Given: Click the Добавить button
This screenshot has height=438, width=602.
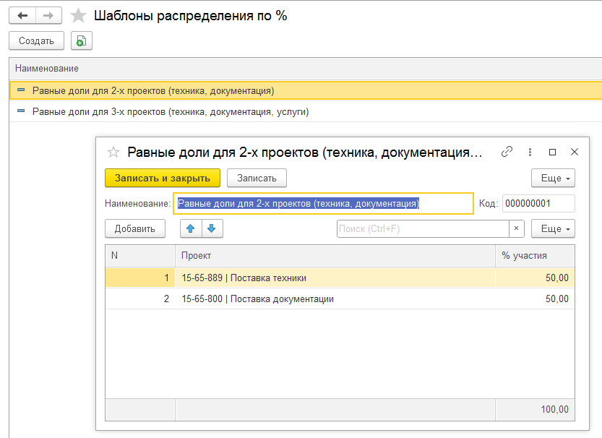Looking at the screenshot, I should 134,228.
